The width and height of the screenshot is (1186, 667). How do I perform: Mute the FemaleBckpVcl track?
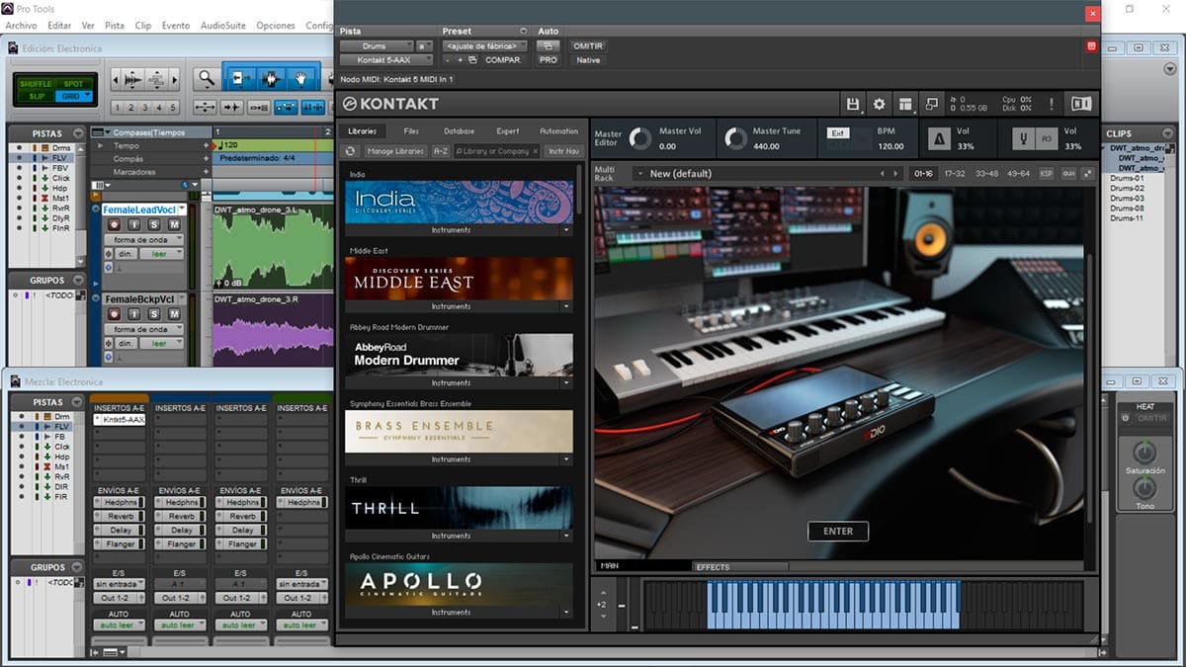[174, 314]
